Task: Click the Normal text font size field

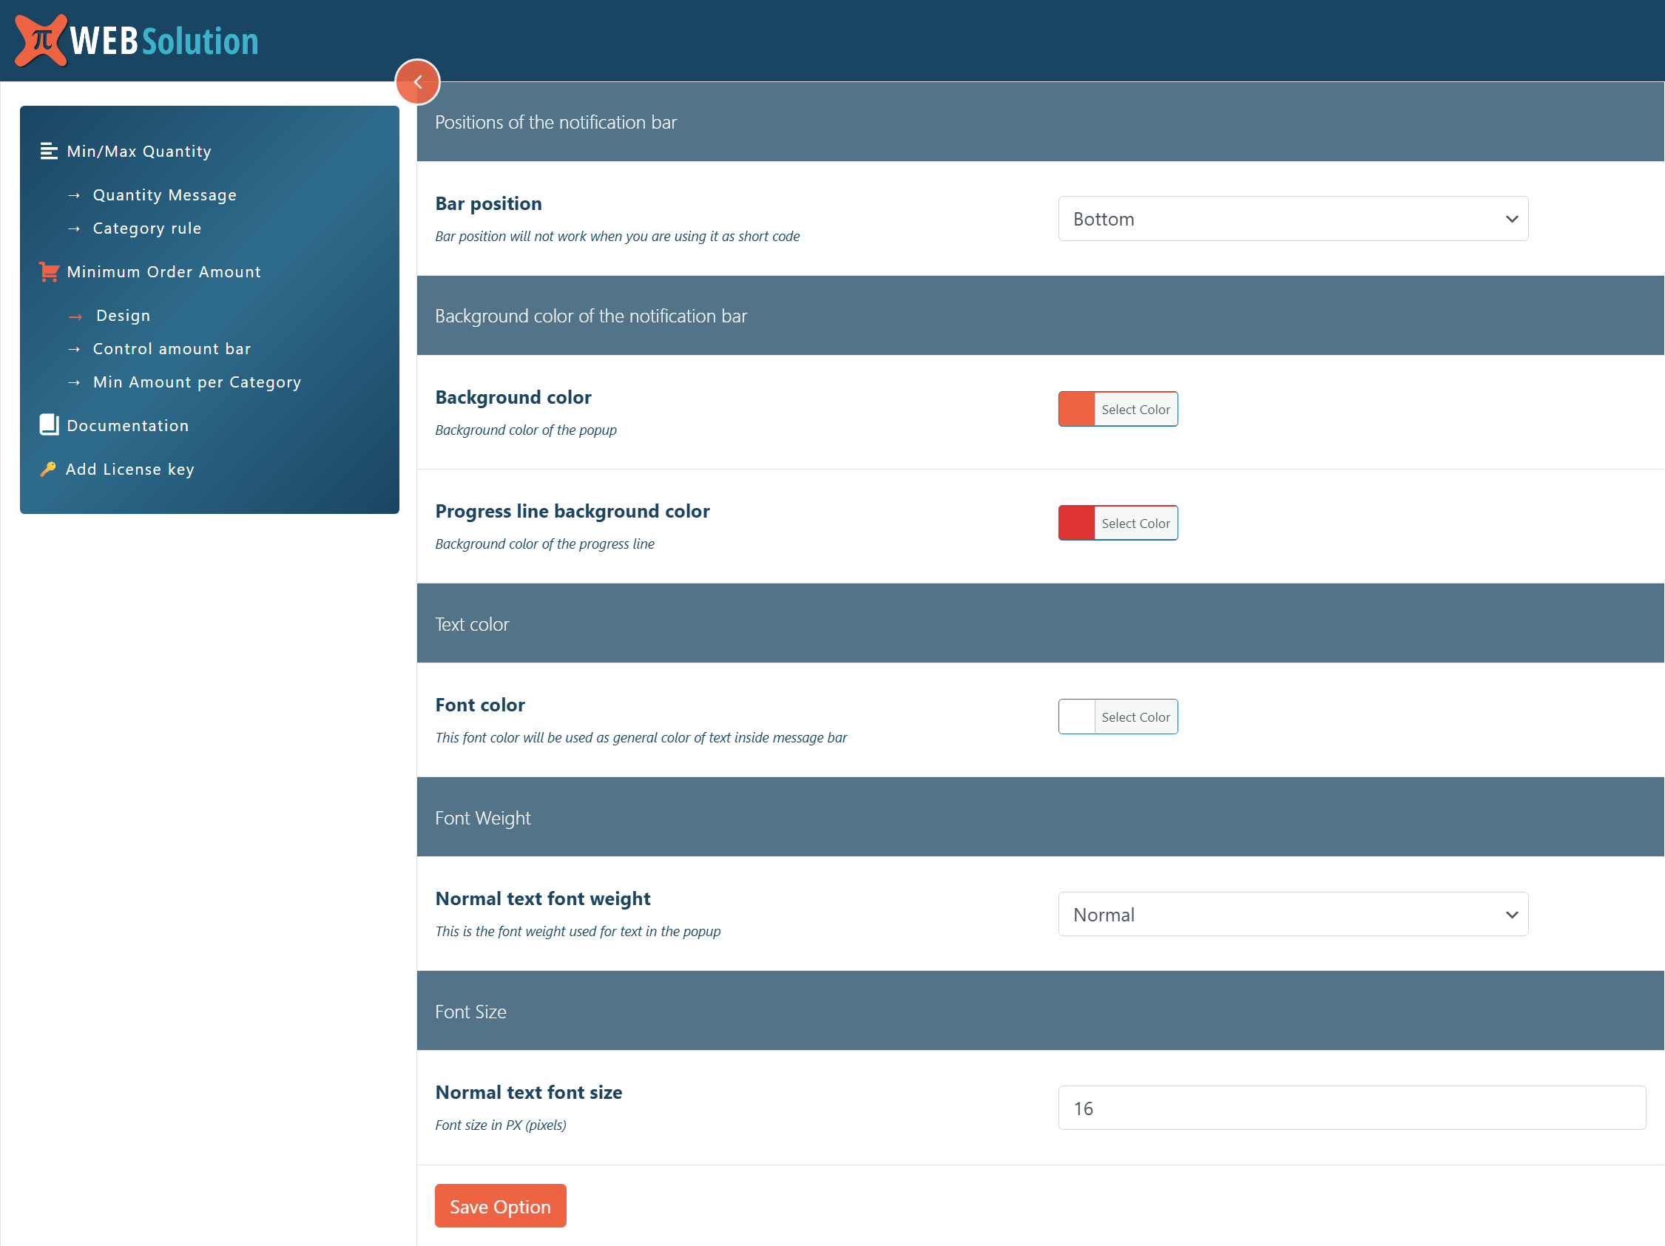Action: click(x=1351, y=1108)
